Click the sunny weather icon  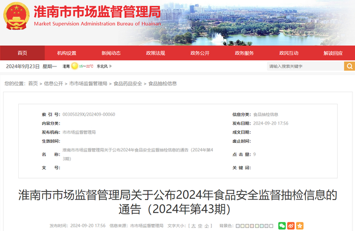[x=75, y=66]
